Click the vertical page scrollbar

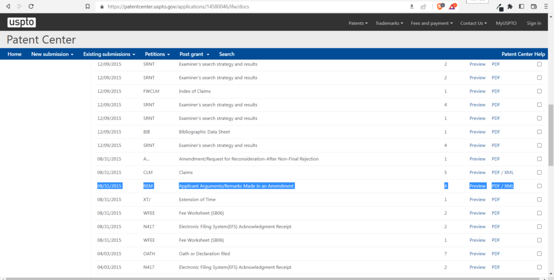551,135
